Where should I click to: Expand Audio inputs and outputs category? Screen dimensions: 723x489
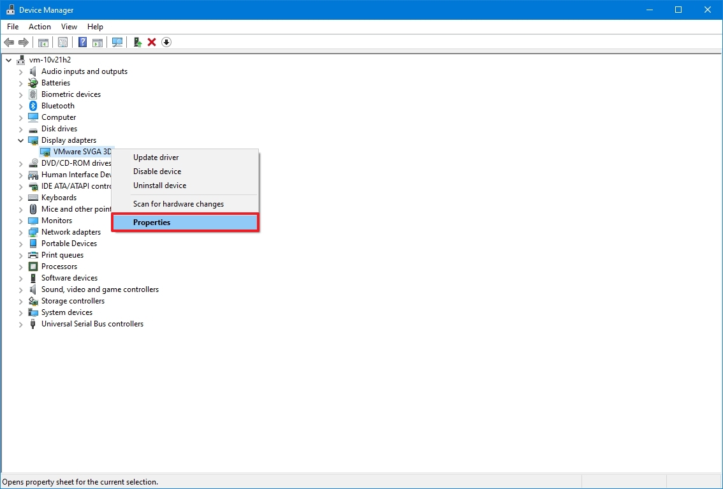pyautogui.click(x=20, y=71)
